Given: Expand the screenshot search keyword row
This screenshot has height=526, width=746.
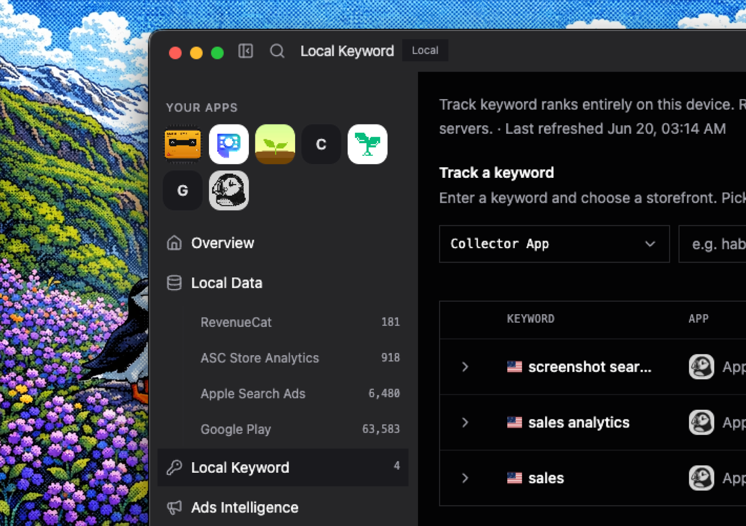Looking at the screenshot, I should [465, 367].
